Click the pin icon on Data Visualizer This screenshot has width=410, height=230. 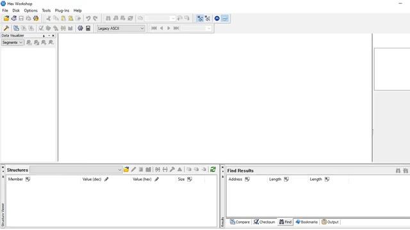click(x=44, y=36)
